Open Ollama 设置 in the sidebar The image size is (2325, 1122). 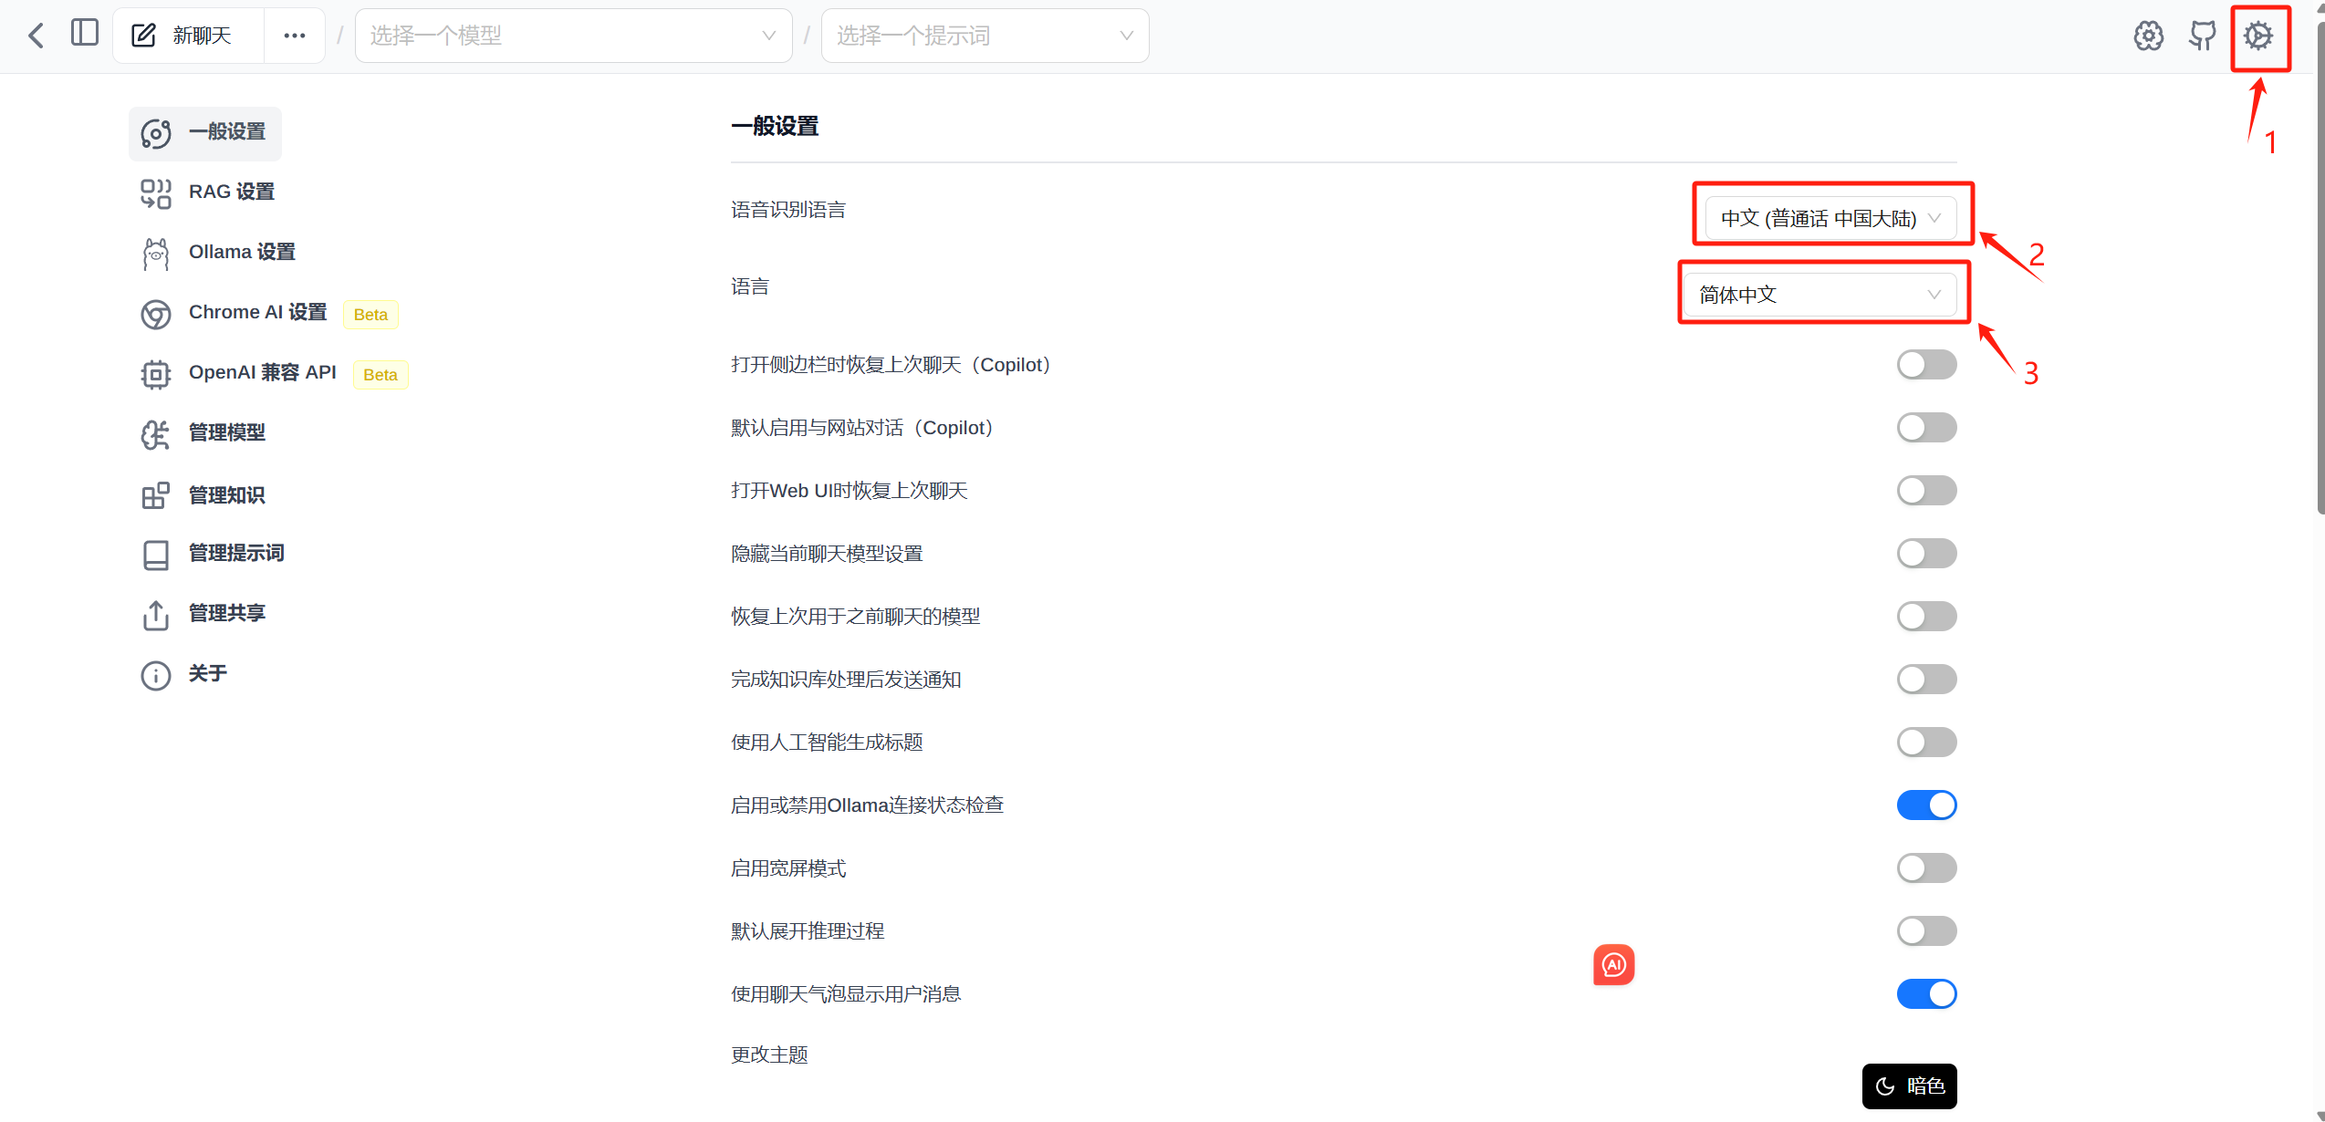pyautogui.click(x=241, y=252)
